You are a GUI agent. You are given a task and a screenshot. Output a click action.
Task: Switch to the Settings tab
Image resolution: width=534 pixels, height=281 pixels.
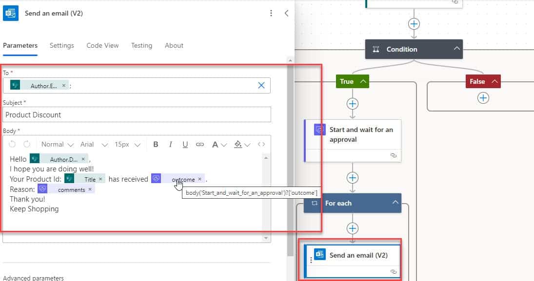tap(61, 46)
